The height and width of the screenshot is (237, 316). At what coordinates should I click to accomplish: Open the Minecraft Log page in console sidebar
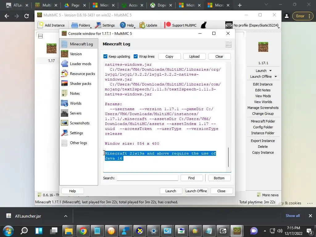tap(79, 44)
